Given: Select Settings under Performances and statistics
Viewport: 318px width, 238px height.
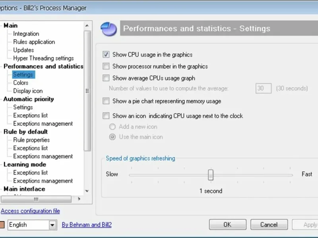Looking at the screenshot, I should click(x=23, y=75).
